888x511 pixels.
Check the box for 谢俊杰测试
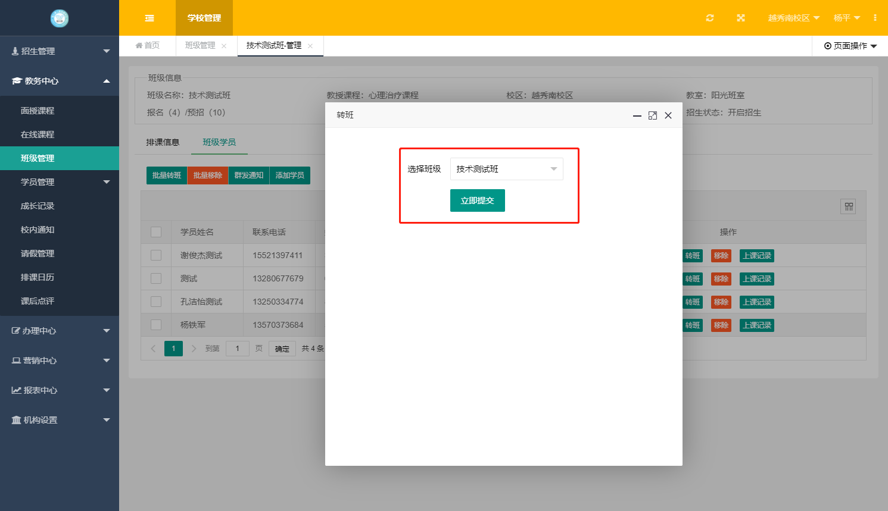click(x=156, y=255)
